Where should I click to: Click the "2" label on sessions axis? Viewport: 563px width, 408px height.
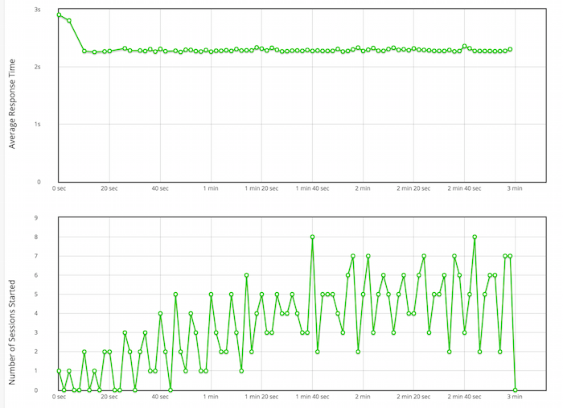[x=36, y=352]
